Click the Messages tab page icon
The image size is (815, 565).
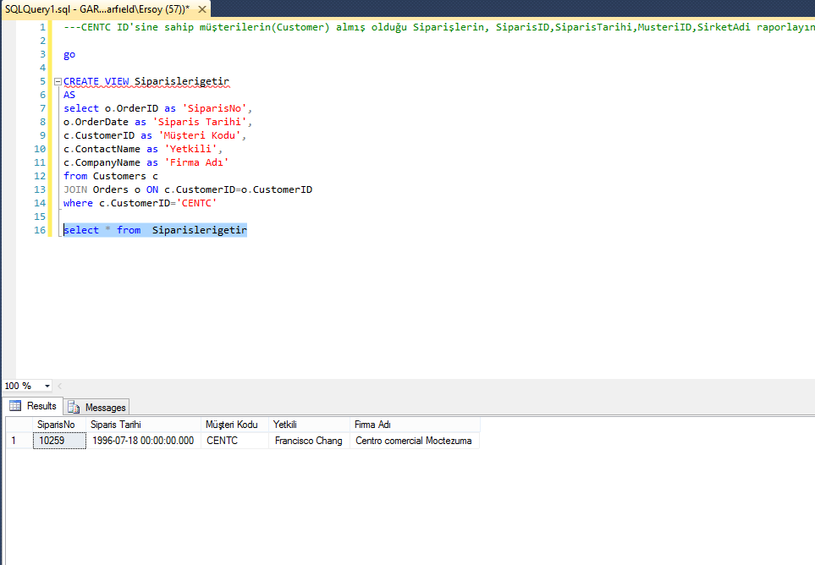(x=74, y=407)
